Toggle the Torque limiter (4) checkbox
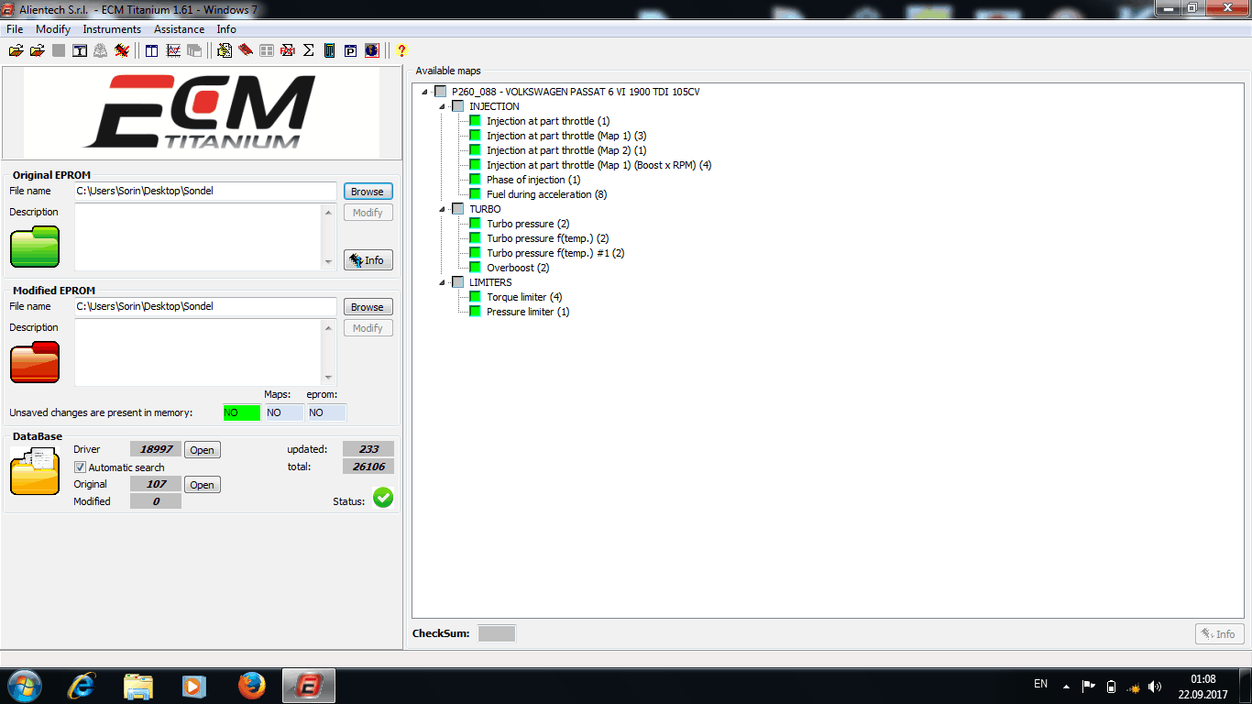The height and width of the screenshot is (704, 1252). click(x=476, y=297)
